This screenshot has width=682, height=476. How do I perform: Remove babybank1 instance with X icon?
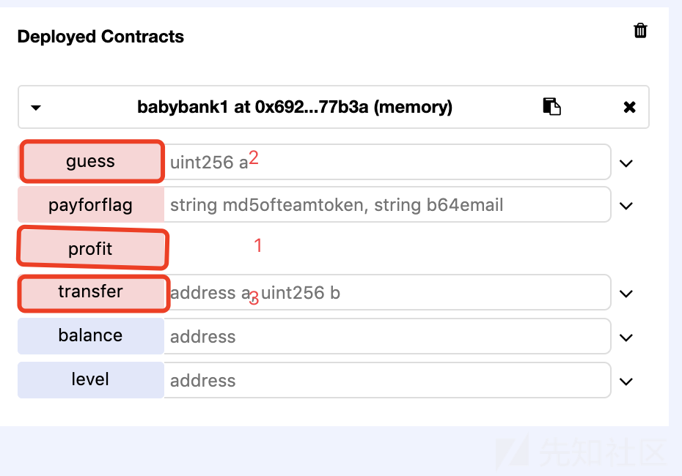[629, 107]
